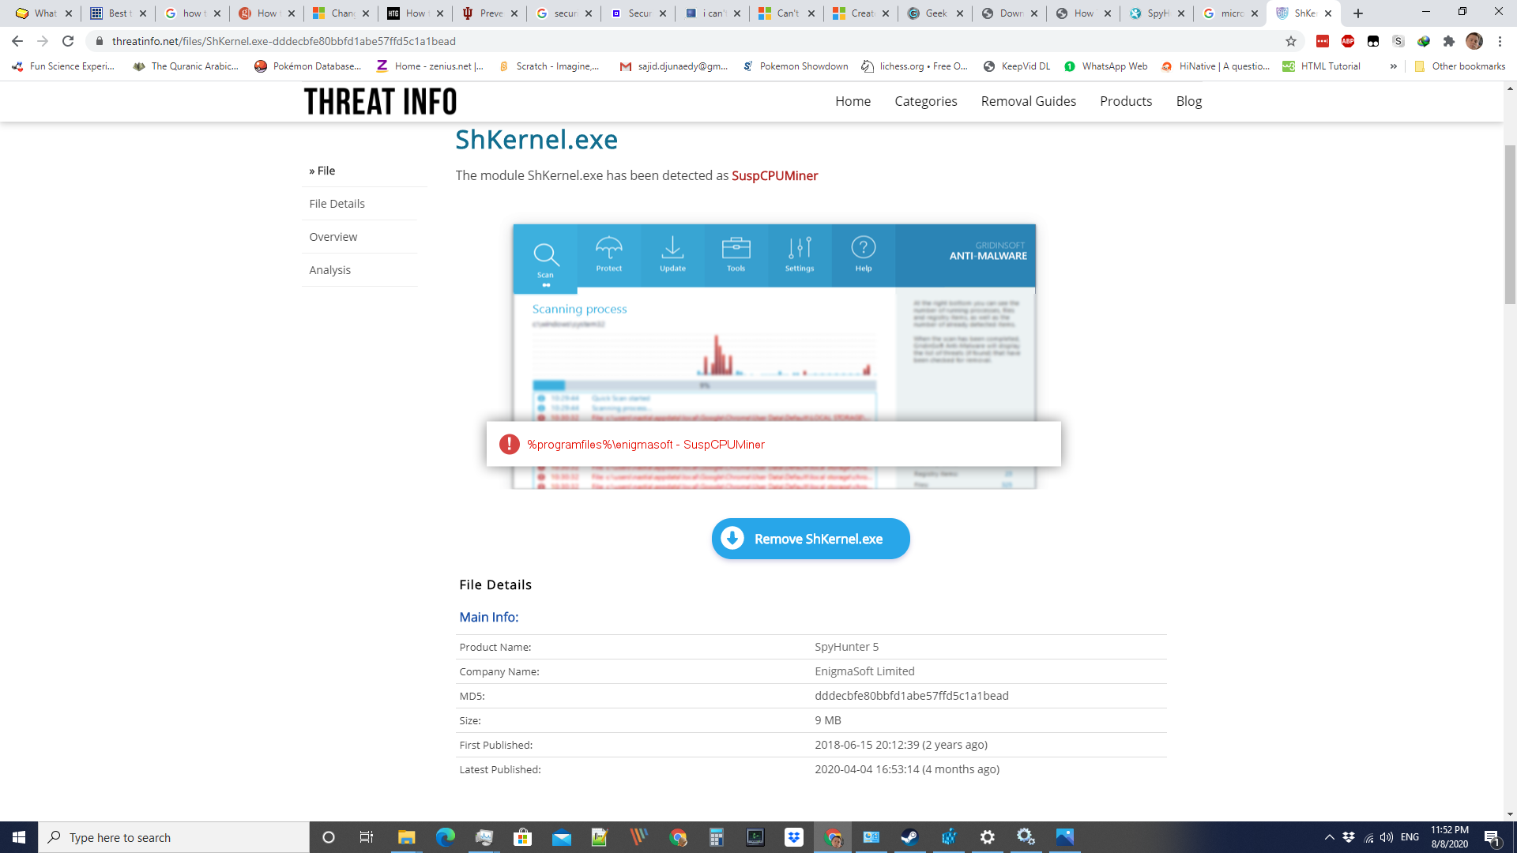Show hidden system tray icons

1329,837
